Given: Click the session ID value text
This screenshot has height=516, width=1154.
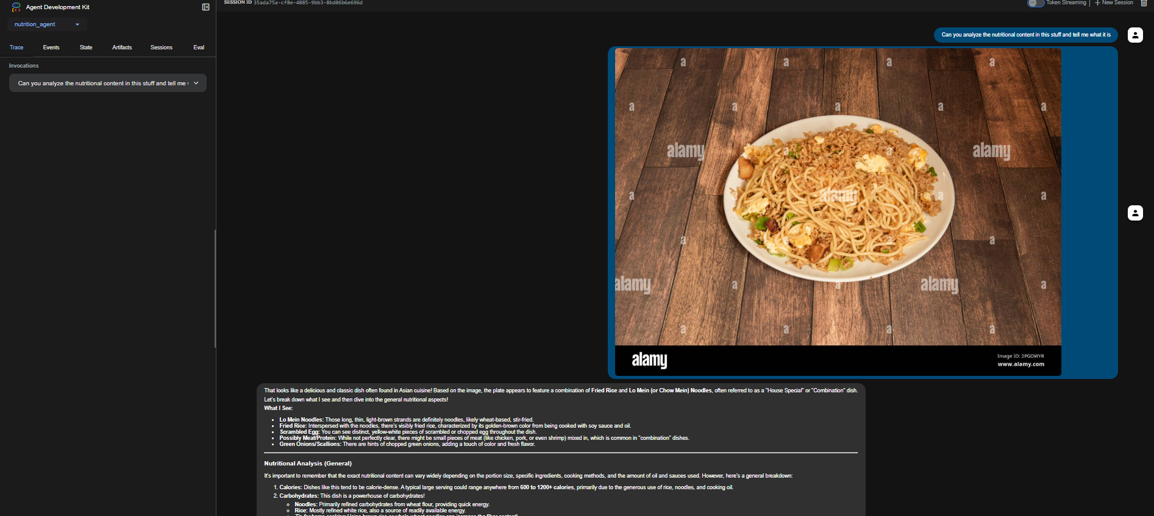Looking at the screenshot, I should point(308,2).
